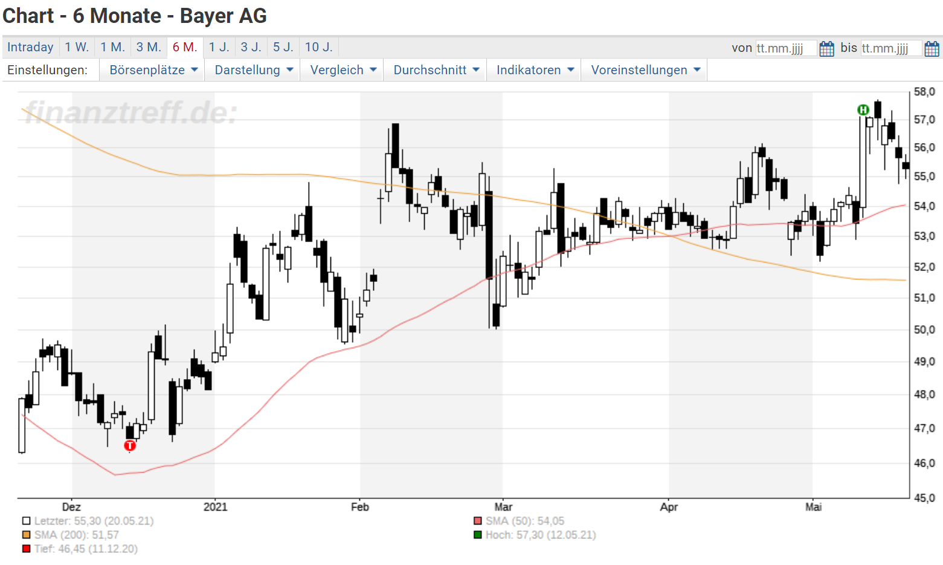
Task: Click the '45,0' price axis label
Action: pyautogui.click(x=924, y=498)
